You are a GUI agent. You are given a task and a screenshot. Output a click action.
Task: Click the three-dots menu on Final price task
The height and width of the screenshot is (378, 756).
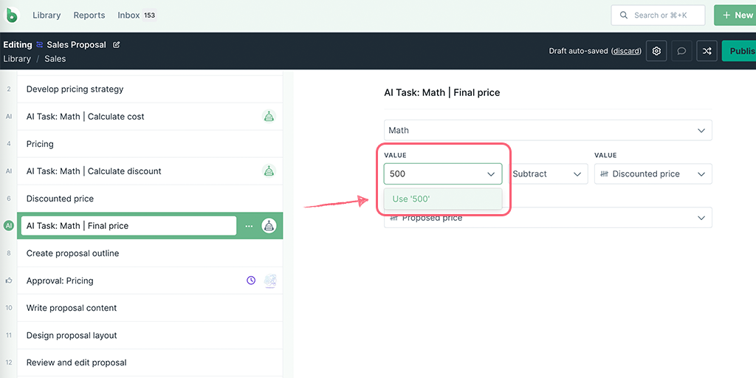pyautogui.click(x=249, y=226)
